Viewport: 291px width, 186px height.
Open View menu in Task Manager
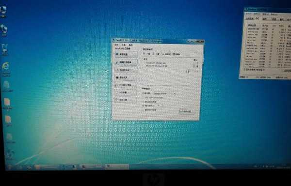[266, 14]
